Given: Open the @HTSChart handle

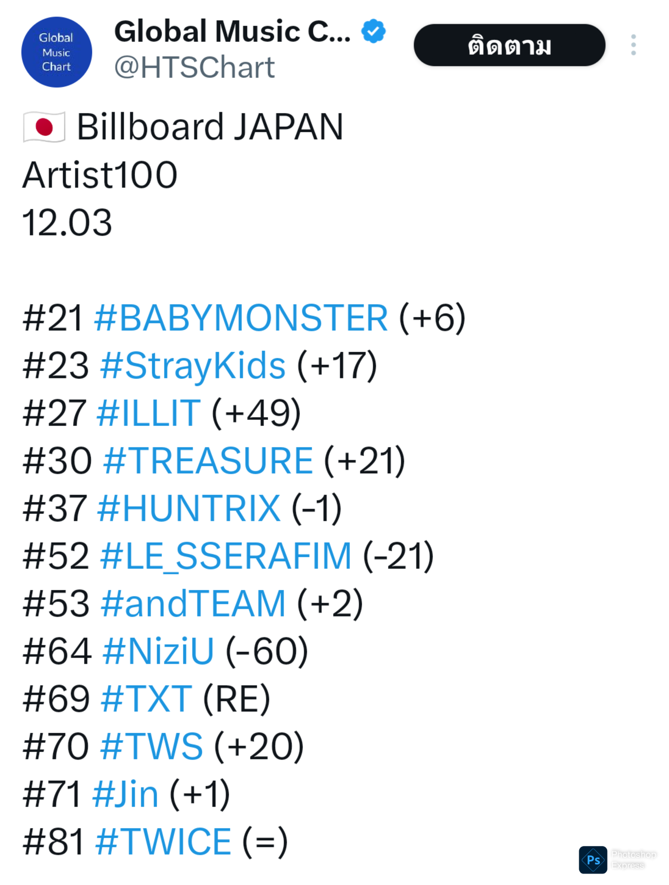Looking at the screenshot, I should pos(194,68).
